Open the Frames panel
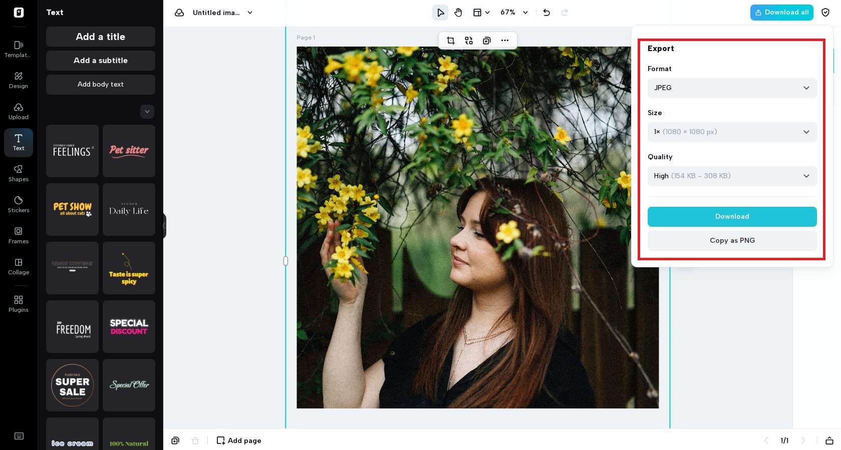 19,235
